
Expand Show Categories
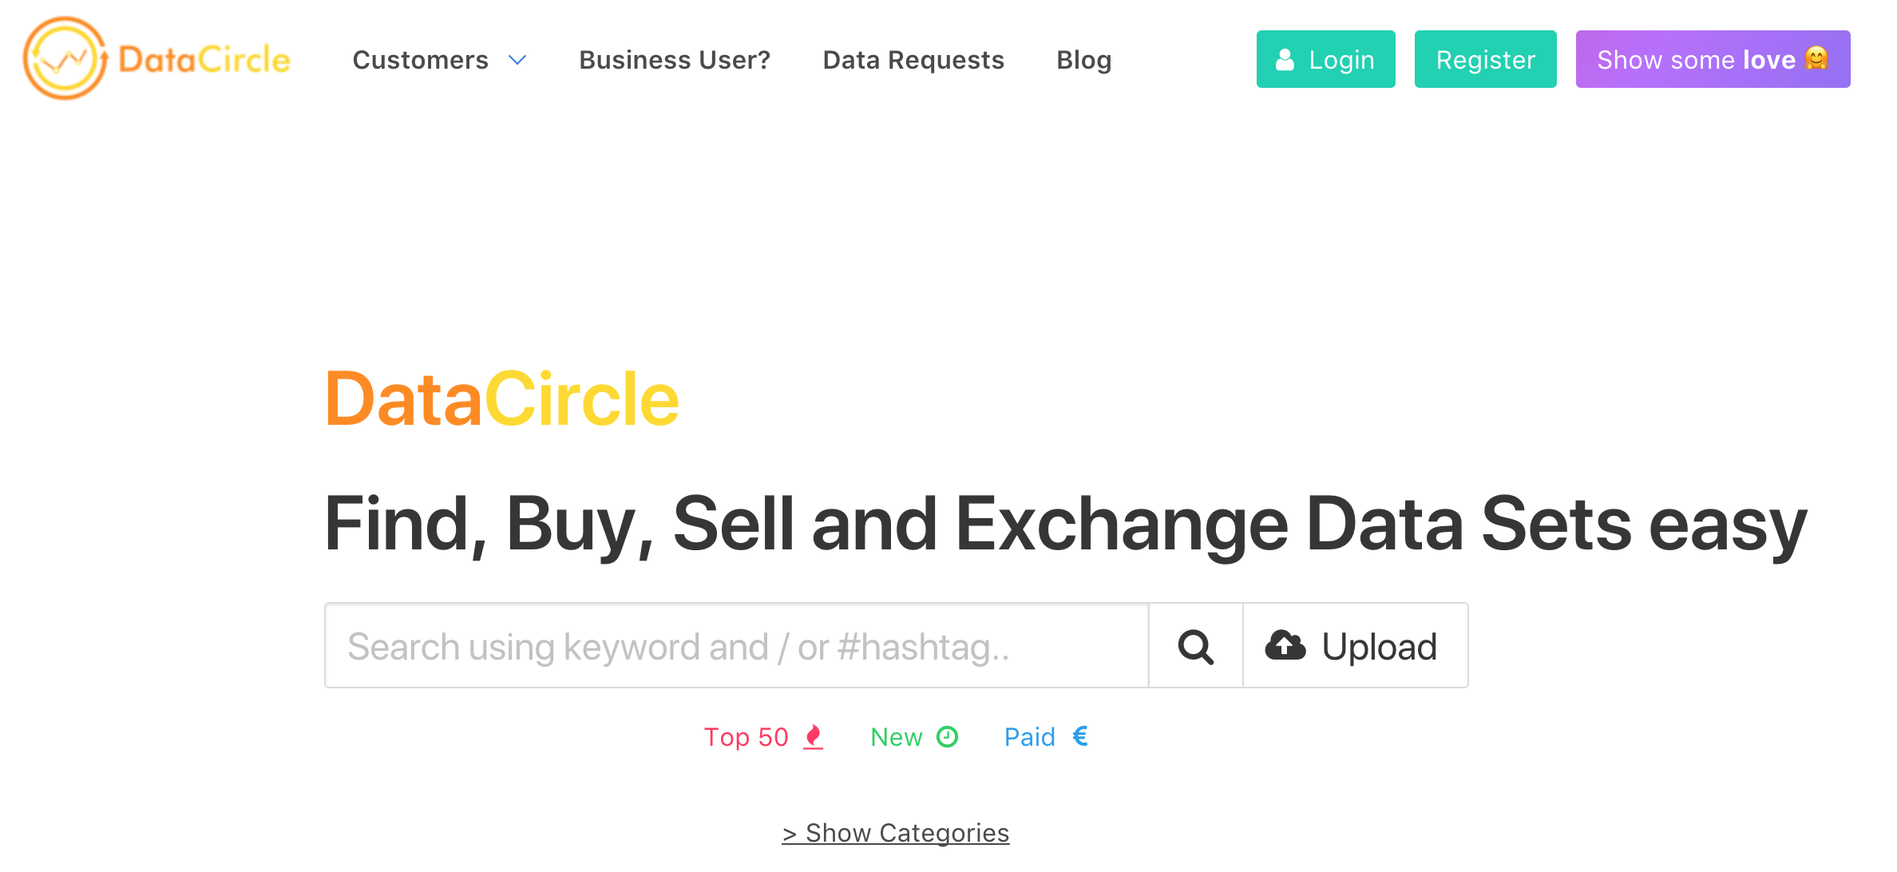click(x=895, y=832)
